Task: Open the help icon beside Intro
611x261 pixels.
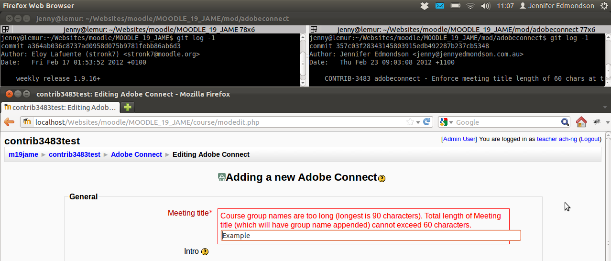Action: 205,251
